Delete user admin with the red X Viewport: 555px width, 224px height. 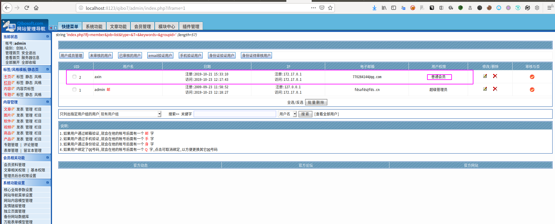pos(495,89)
